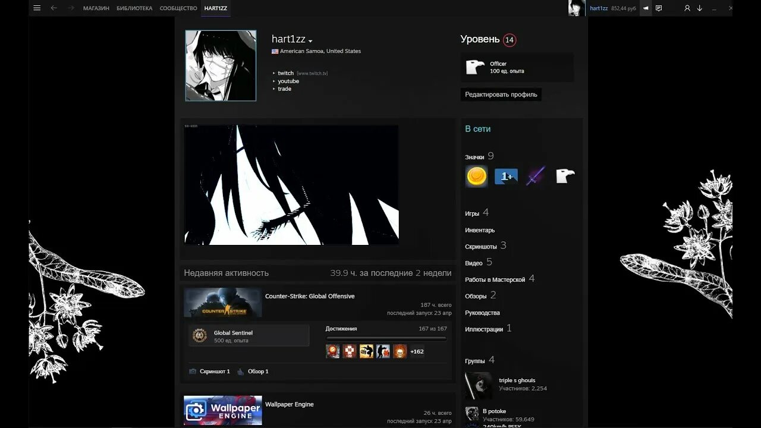Viewport: 761px width, 428px height.
Task: Open the Counter-Strike: Global Offensive title link
Action: tap(310, 296)
